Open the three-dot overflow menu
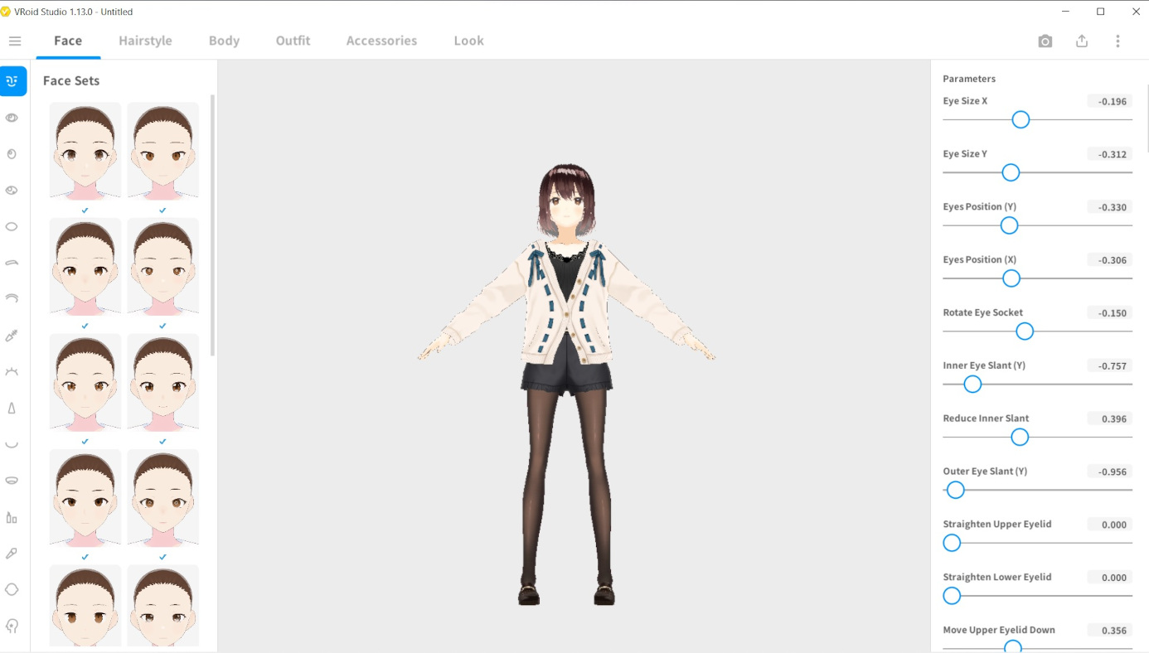The image size is (1149, 653). point(1117,40)
